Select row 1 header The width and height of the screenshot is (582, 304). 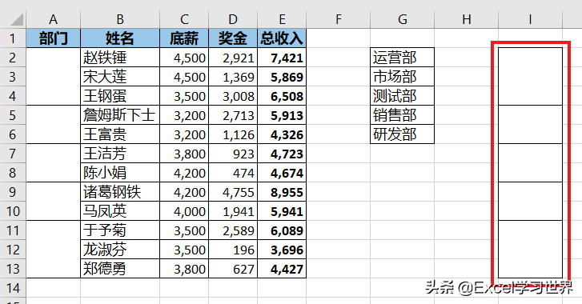pos(13,38)
